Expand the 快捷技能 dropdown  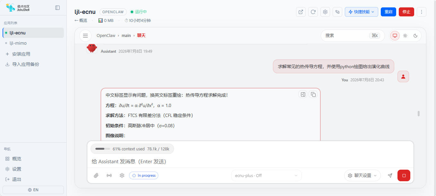click(x=362, y=12)
